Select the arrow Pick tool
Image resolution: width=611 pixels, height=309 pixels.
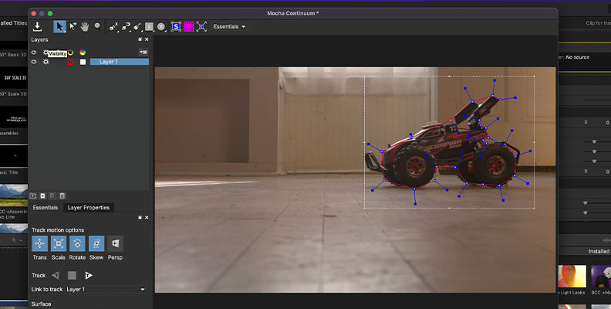[x=59, y=26]
